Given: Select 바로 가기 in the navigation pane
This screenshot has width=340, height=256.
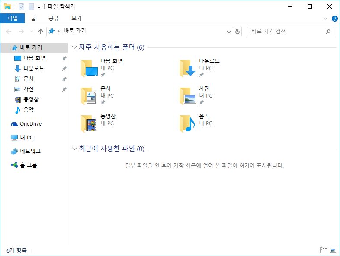Looking at the screenshot, I should [34, 47].
